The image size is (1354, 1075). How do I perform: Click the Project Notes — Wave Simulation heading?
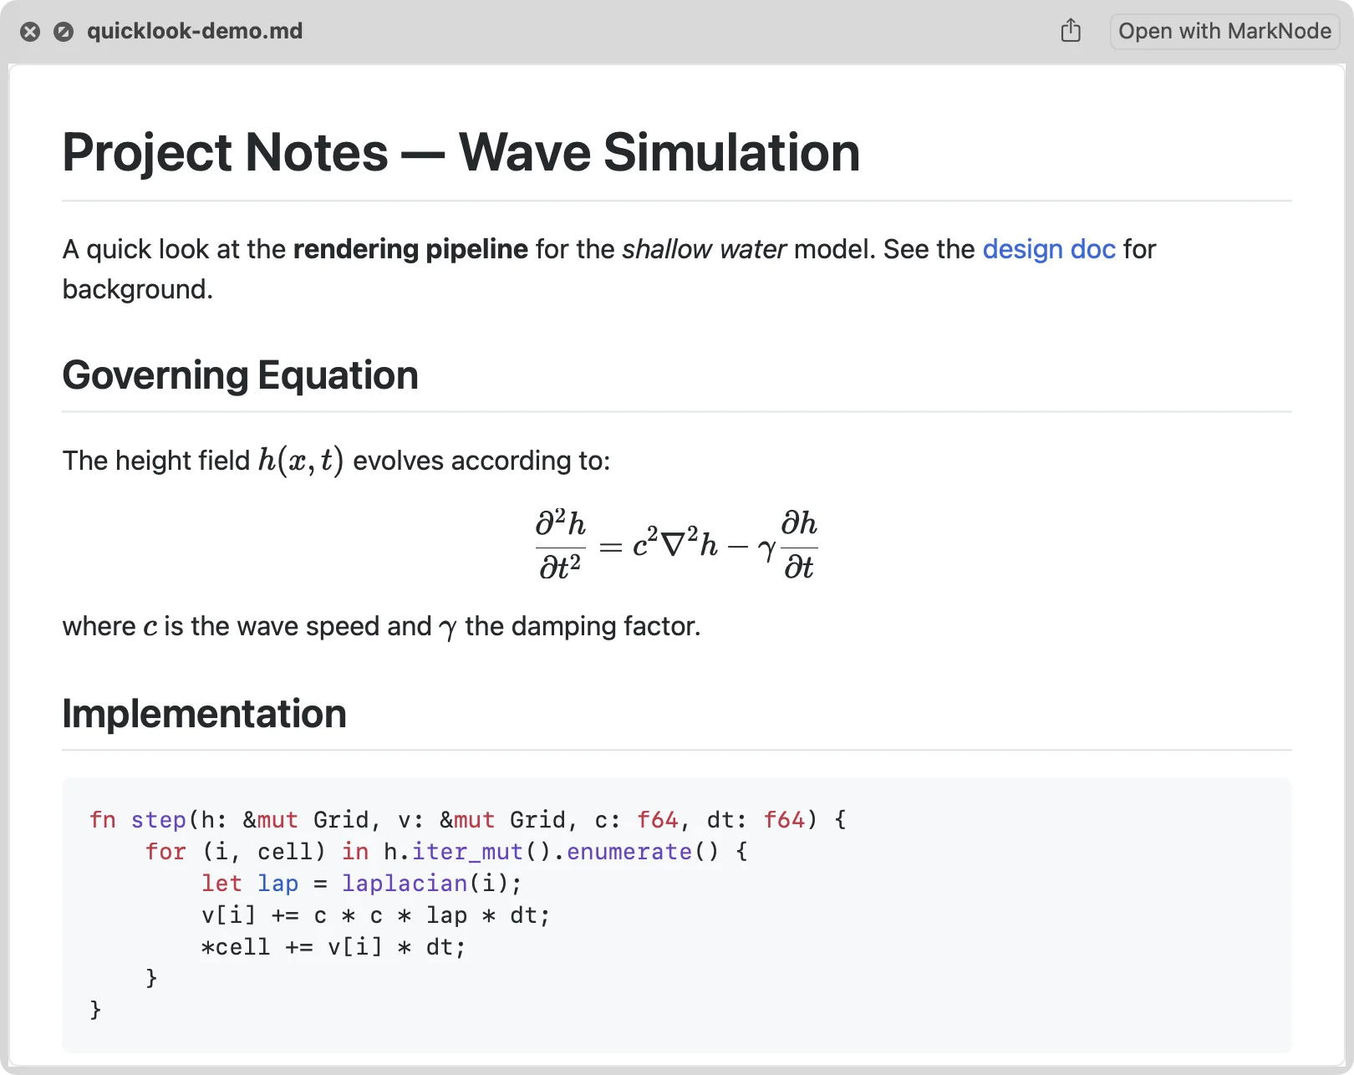coord(461,152)
